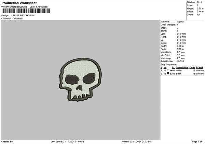Click stitch count '3308' in stop sequence
Screen dimensions: 205x144
172,74
